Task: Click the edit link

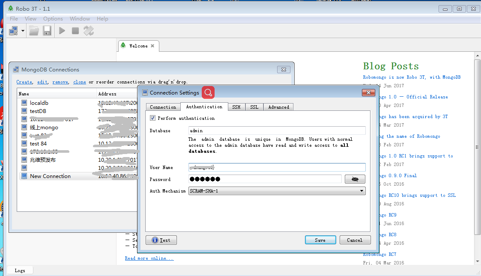Action: [42, 82]
